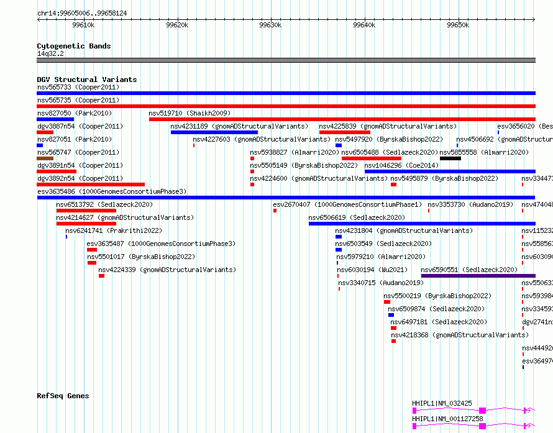This screenshot has height=433, width=553.
Task: Open the nsv519710 (Shaikh2009) variant label
Action: [x=190, y=113]
